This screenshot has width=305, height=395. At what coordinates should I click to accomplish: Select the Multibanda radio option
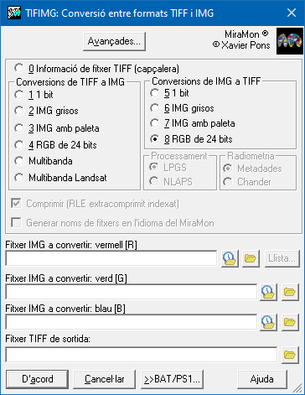pos(44,161)
